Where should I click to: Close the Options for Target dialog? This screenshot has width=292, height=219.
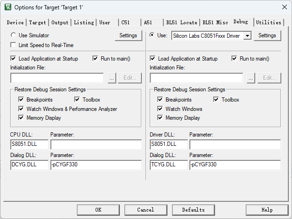pyautogui.click(x=285, y=7)
